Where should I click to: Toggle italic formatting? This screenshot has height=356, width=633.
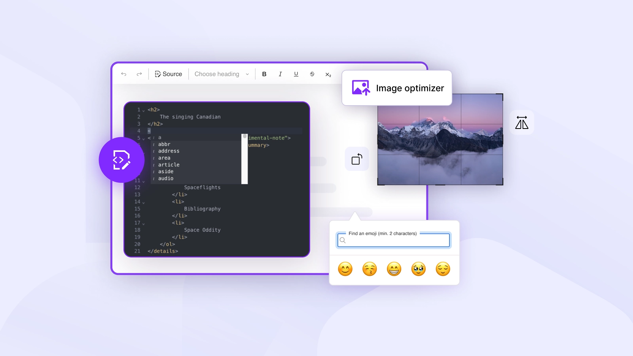pyautogui.click(x=280, y=74)
